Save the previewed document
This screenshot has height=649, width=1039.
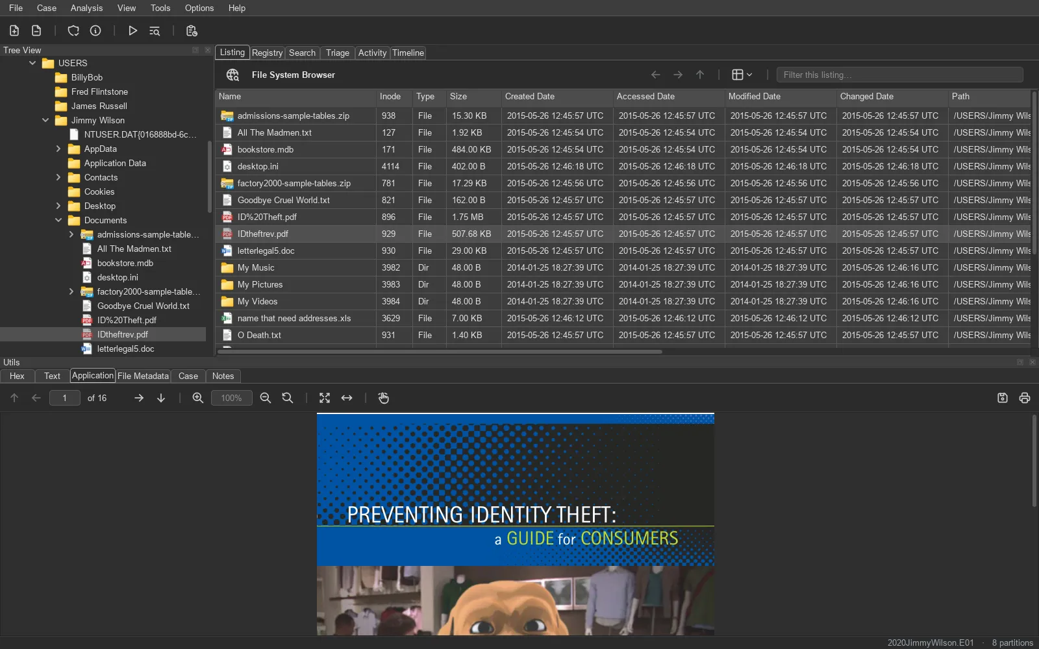click(1003, 398)
